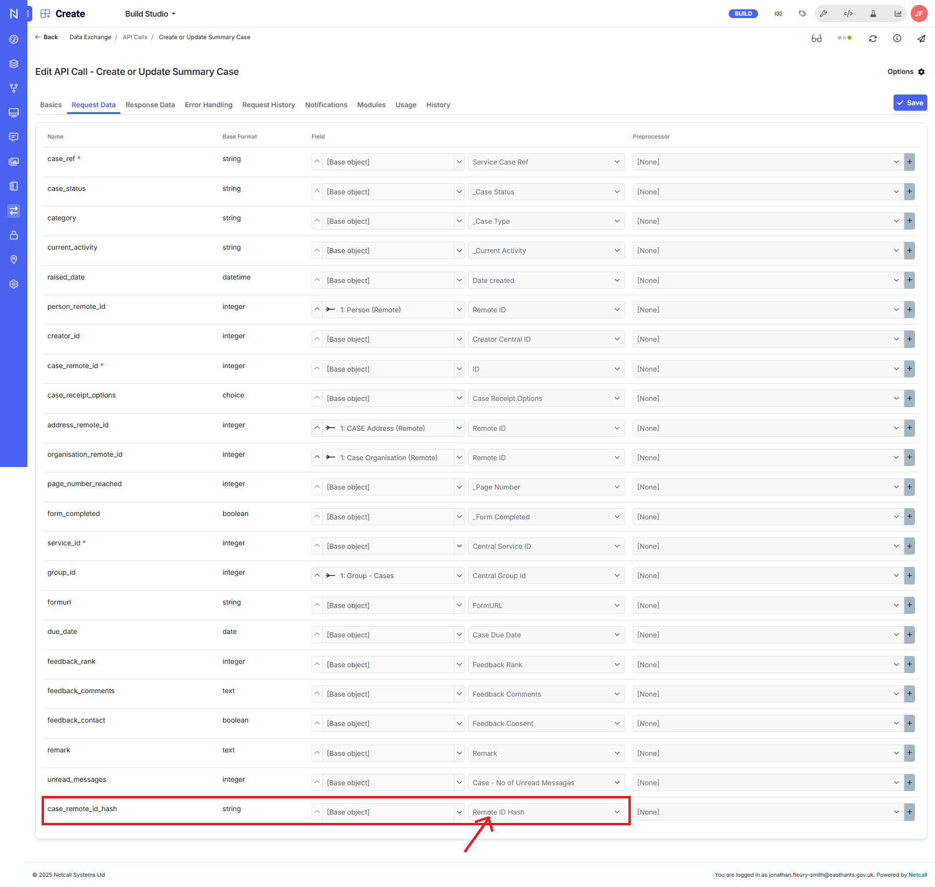
Task: Switch to the Notifications tab
Action: 326,105
